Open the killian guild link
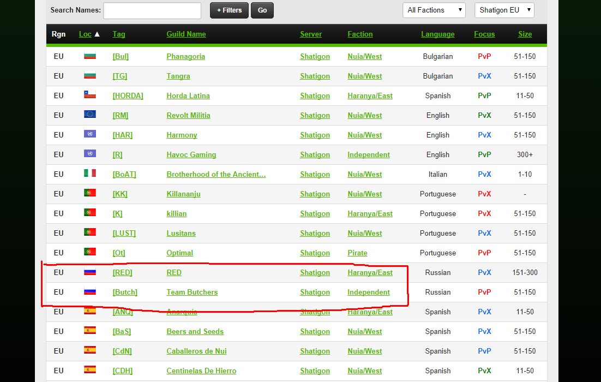Viewport: 601px width, 382px height. coord(177,213)
